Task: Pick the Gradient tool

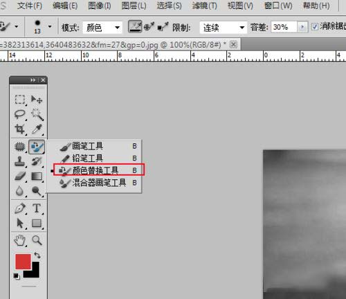Action: tap(37, 176)
